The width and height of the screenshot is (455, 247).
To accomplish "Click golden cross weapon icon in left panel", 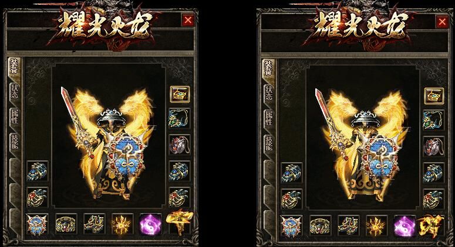I will (180, 222).
